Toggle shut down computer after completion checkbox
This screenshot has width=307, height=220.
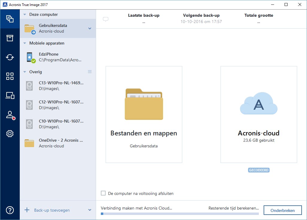click(x=103, y=193)
